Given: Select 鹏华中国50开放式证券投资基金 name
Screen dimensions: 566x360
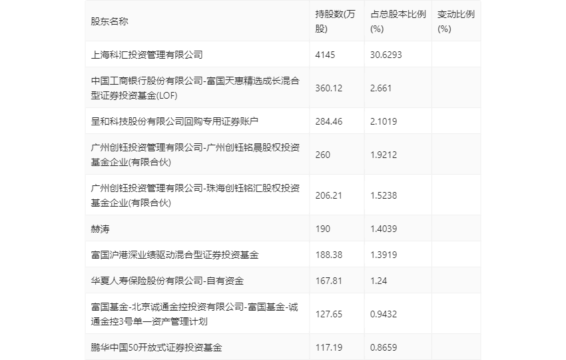Looking at the screenshot, I should pos(156,347).
